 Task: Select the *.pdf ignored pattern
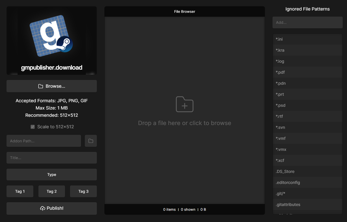(308, 72)
